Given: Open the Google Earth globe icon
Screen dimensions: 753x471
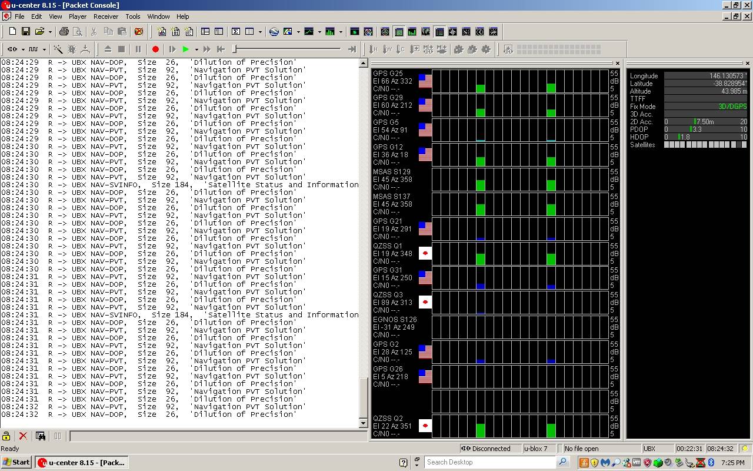Looking at the screenshot, I should [274, 32].
